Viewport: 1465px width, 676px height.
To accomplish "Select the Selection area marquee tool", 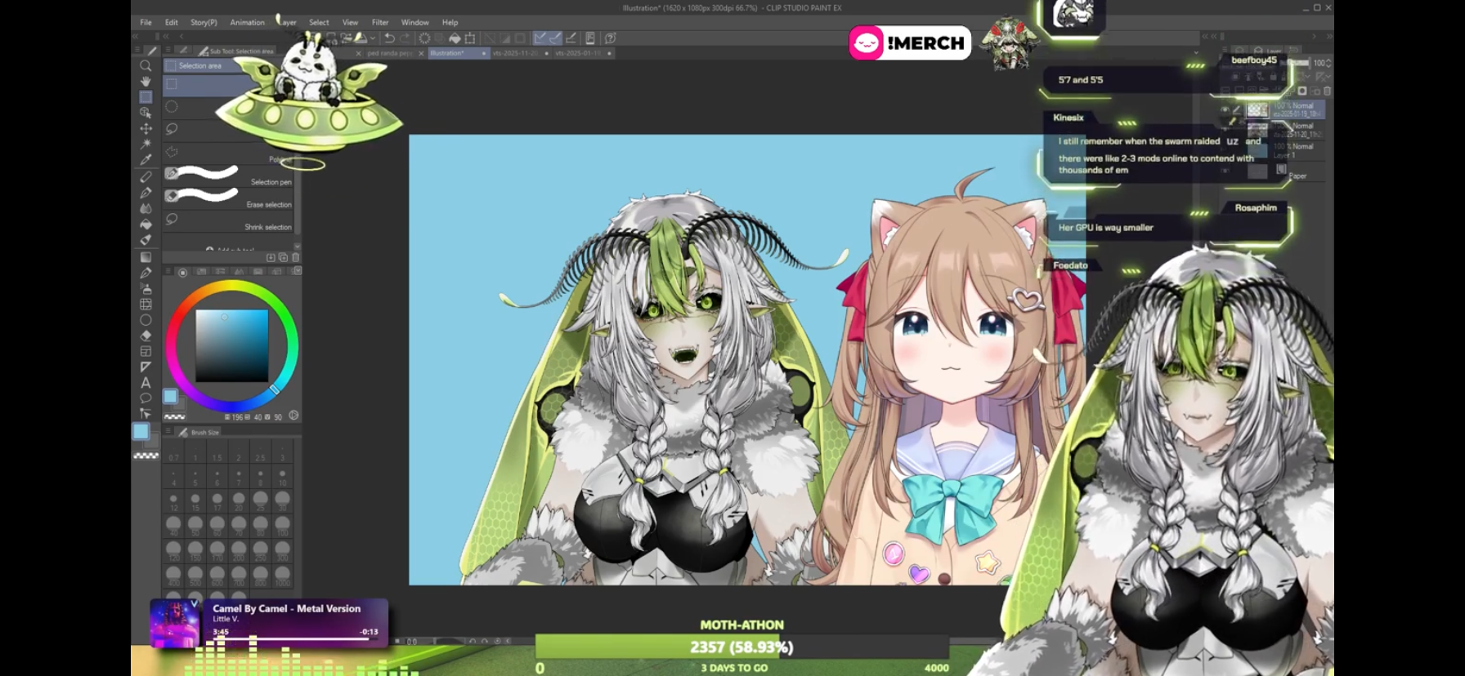I will [146, 97].
